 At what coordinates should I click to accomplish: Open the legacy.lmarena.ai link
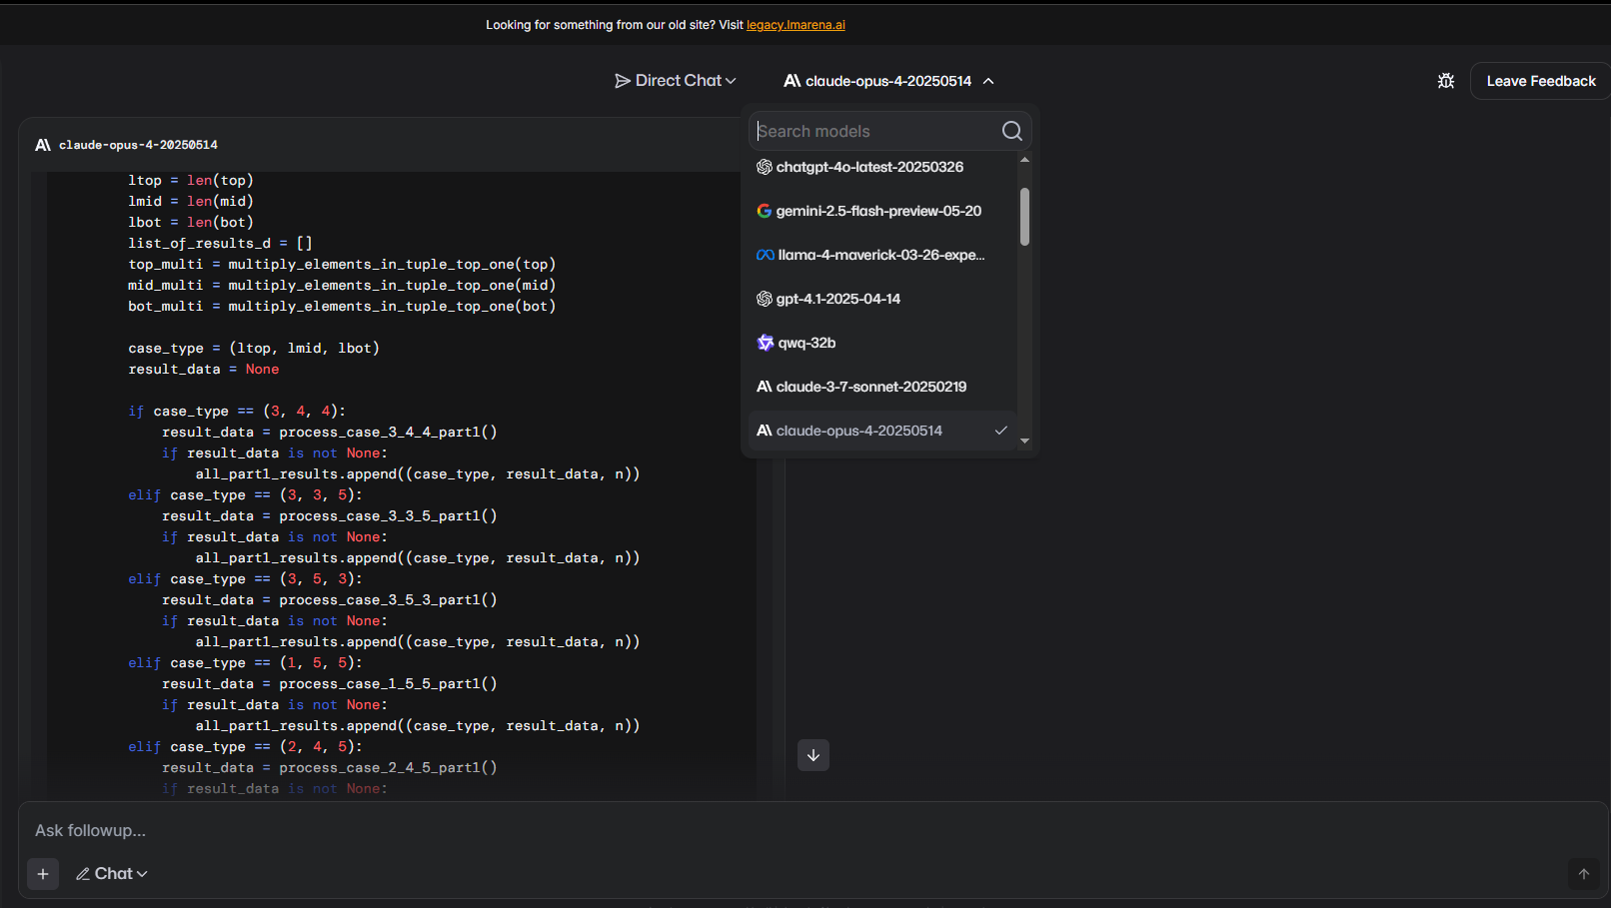pos(796,25)
